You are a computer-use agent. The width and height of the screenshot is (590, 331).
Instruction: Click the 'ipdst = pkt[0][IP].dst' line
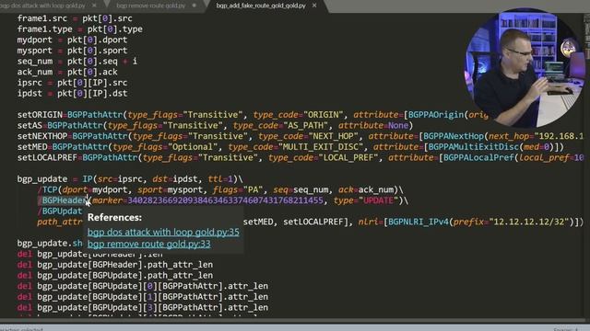[72, 93]
